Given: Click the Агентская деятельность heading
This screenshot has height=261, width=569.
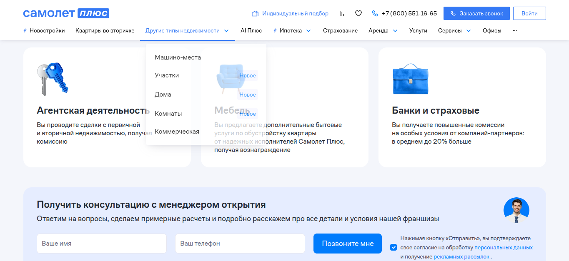Looking at the screenshot, I should (93, 110).
